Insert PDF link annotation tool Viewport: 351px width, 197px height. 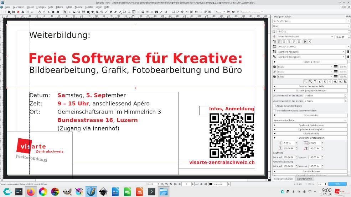pos(205,12)
